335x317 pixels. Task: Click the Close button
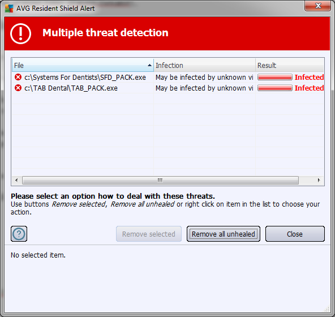(295, 234)
